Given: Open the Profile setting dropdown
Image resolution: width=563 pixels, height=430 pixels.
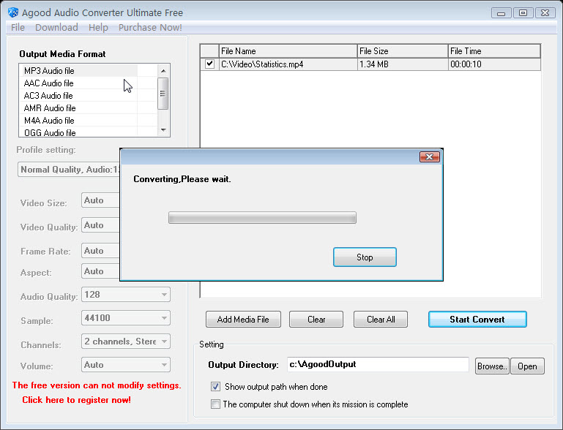Looking at the screenshot, I should (69, 169).
